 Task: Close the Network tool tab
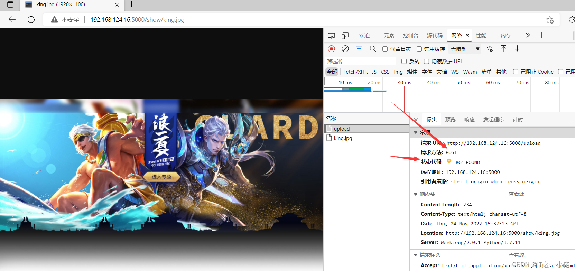(x=467, y=35)
